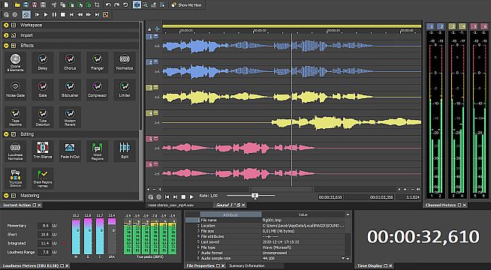Open the Delay effect
Viewport: 491px width, 270px height.
point(43,62)
